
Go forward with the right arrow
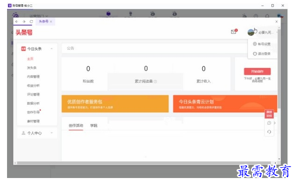pyautogui.click(x=24, y=22)
